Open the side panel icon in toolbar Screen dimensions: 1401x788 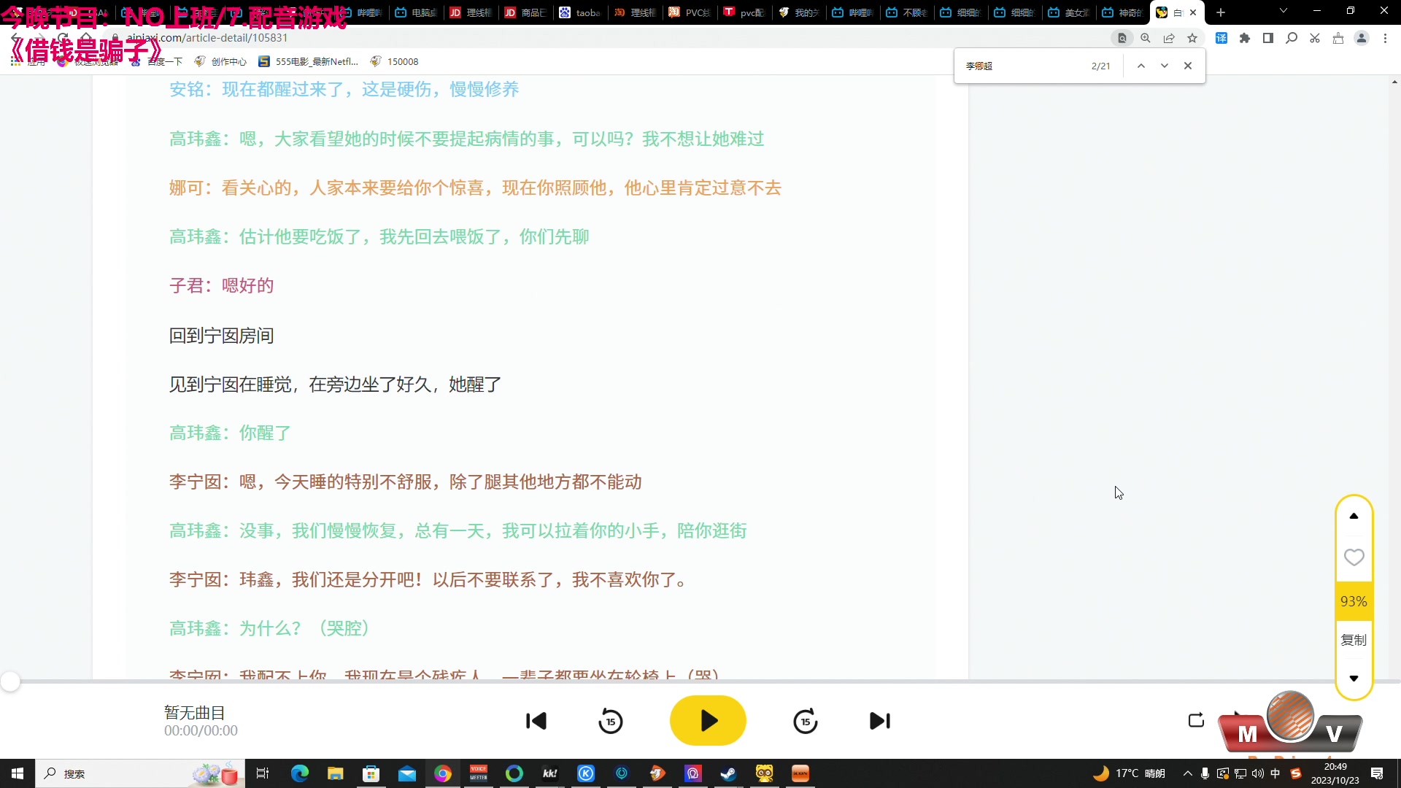[1268, 38]
